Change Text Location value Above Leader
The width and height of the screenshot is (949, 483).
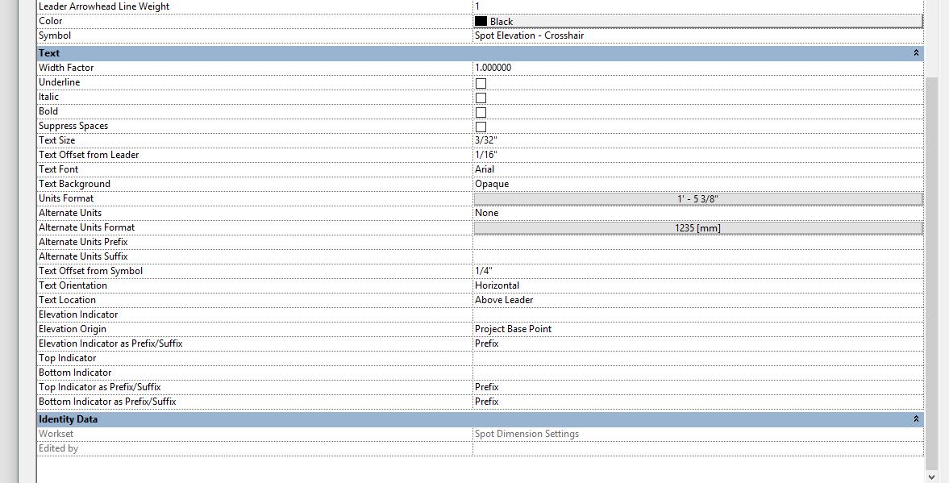[697, 300]
